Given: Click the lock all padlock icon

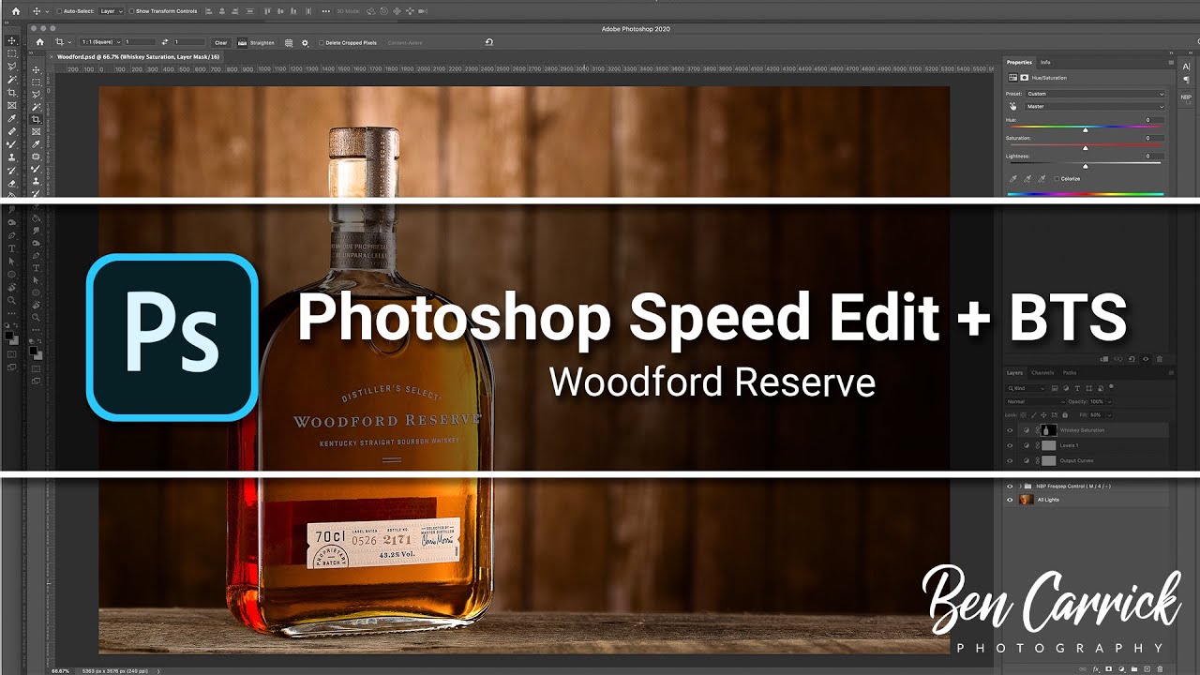Looking at the screenshot, I should 1063,414.
